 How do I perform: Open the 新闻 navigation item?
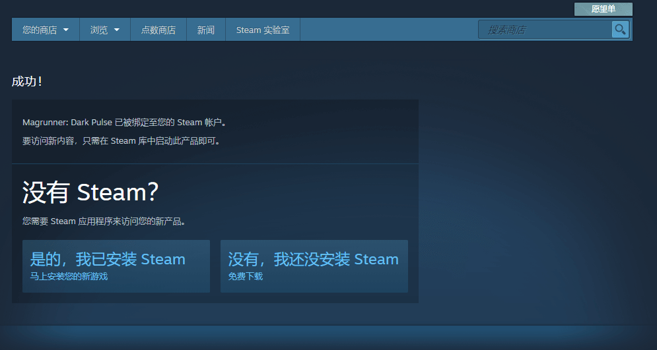206,30
